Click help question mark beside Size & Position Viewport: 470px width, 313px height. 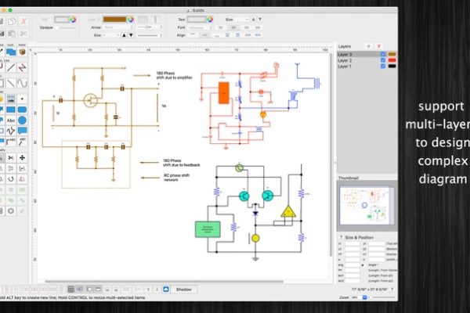[x=341, y=237]
